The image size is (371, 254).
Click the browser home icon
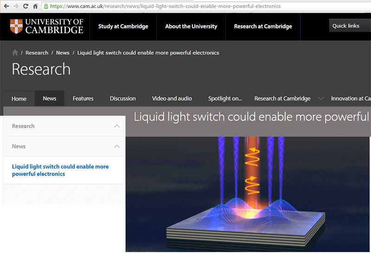35,6
